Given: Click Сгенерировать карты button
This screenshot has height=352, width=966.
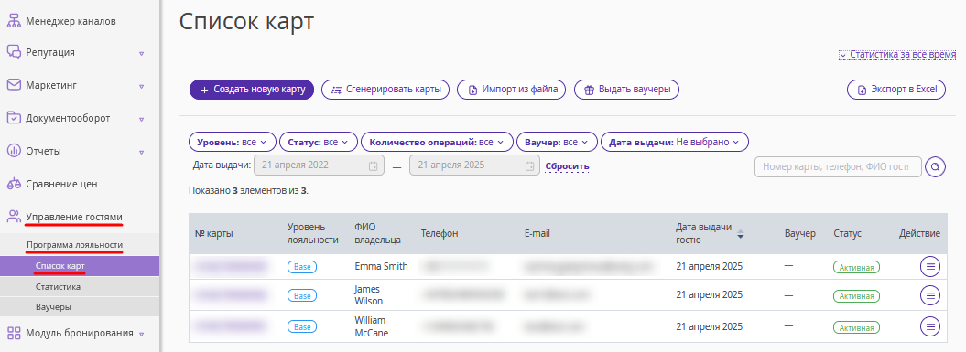Looking at the screenshot, I should pos(385,90).
